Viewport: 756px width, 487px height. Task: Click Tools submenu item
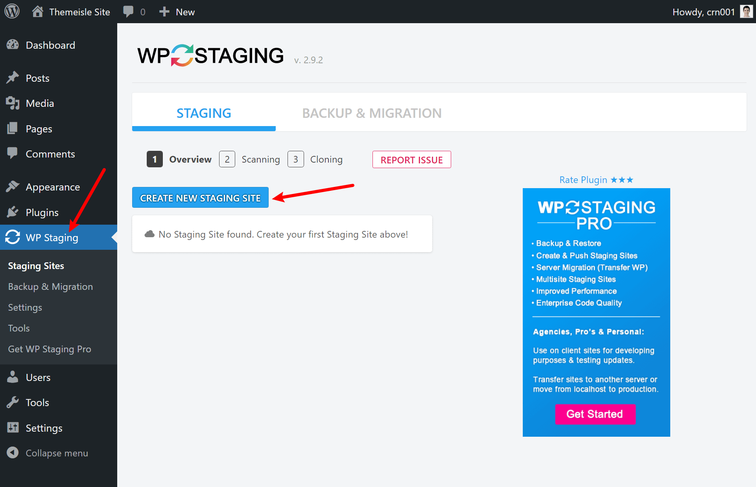coord(19,328)
